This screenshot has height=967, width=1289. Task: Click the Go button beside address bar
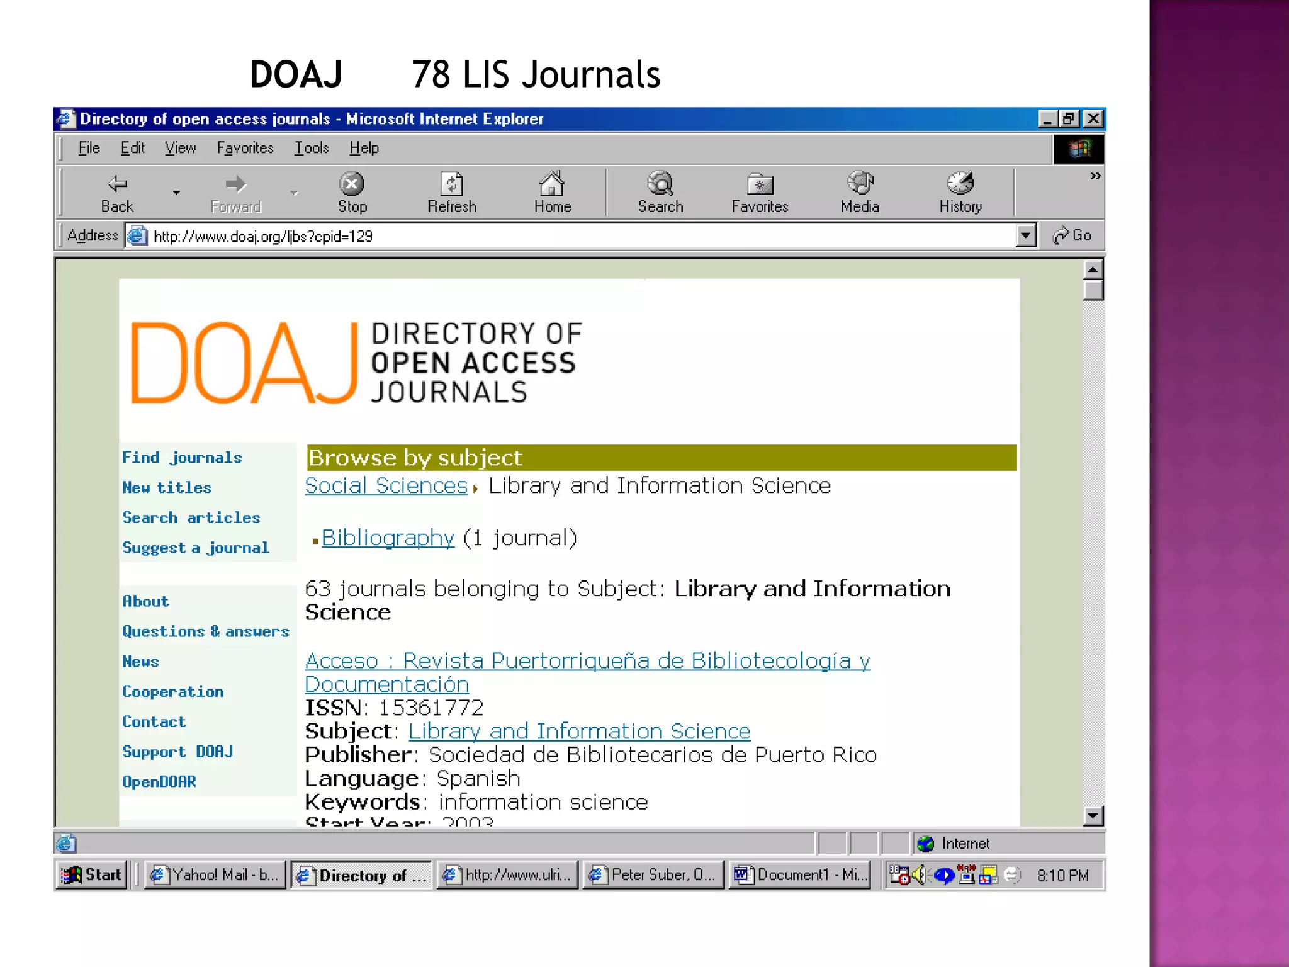[1072, 235]
